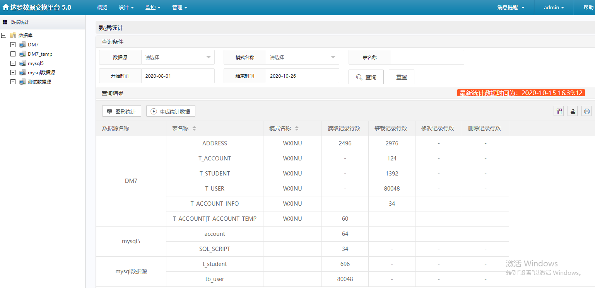The image size is (595, 288).
Task: Open the 数据源 dropdown
Action: (178, 57)
